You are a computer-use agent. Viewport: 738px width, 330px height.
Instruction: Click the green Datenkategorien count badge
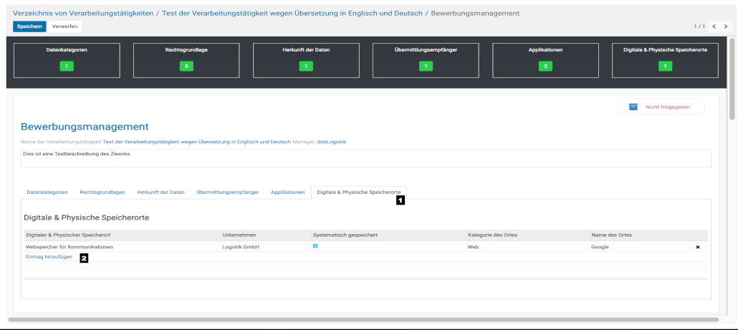click(x=67, y=67)
